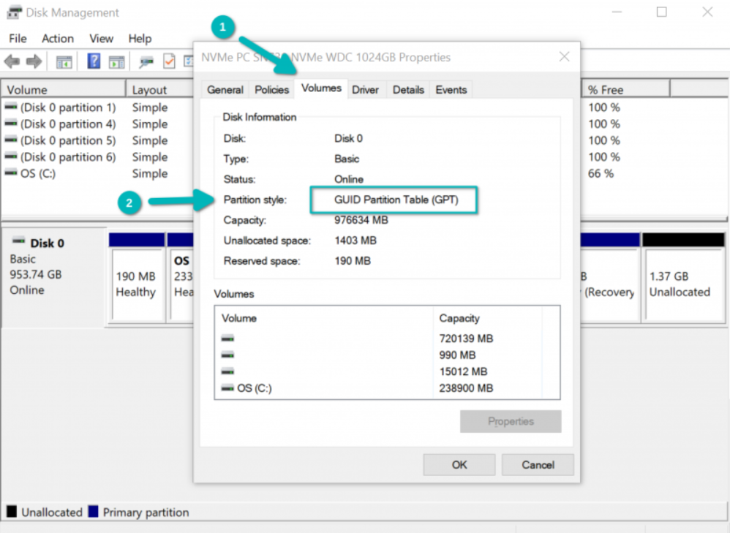Image resolution: width=730 pixels, height=533 pixels.
Task: Click the Forward arrow in toolbar
Action: tap(34, 61)
